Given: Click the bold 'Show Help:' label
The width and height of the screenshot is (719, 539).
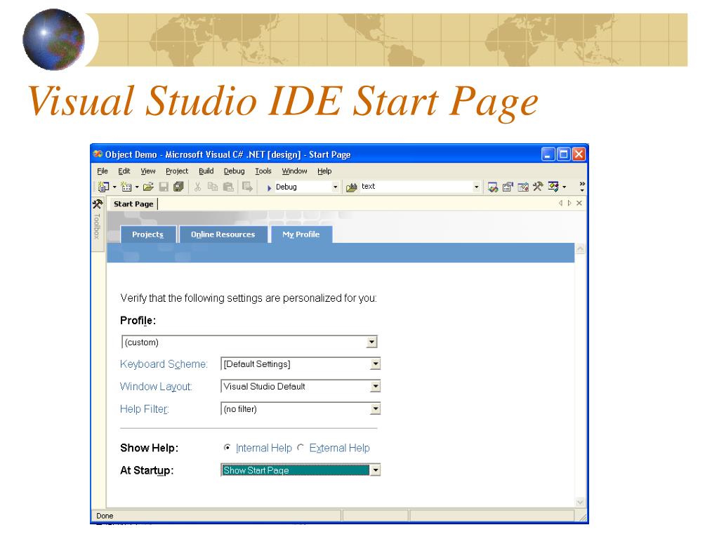Looking at the screenshot, I should 149,448.
